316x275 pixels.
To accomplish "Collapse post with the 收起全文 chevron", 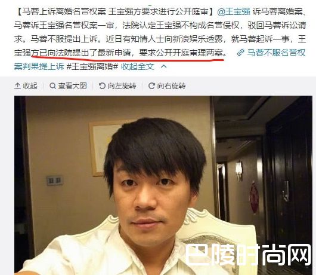I will pos(164,66).
